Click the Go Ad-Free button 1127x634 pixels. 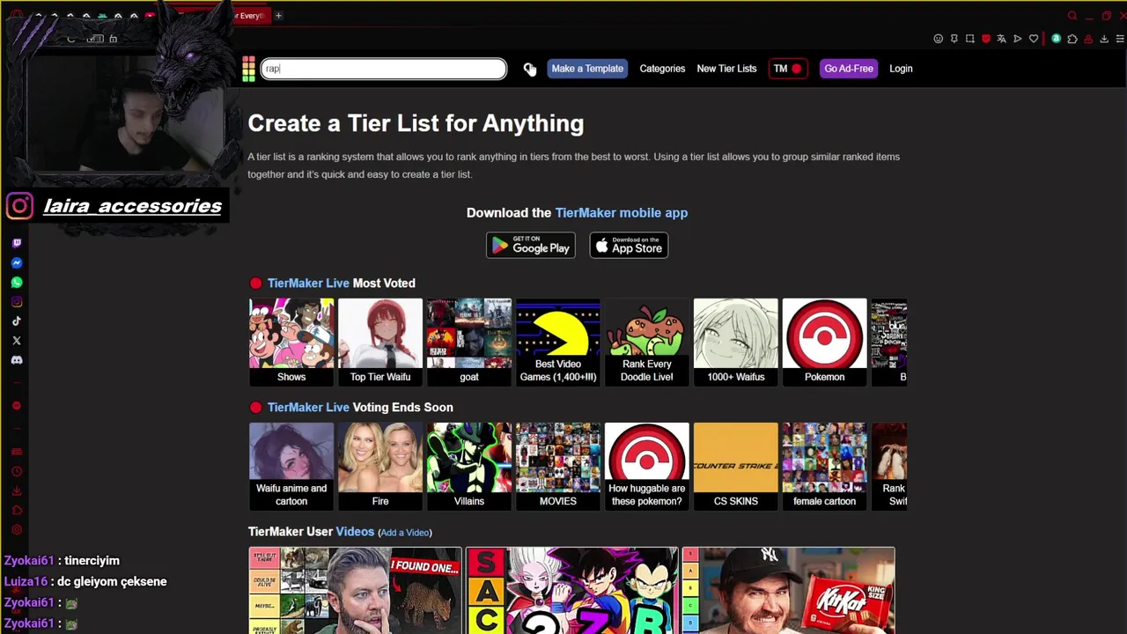[849, 69]
